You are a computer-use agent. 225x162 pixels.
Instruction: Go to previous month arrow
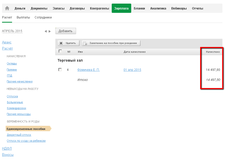point(46,31)
